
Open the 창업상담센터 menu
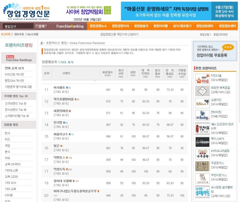pos(205,26)
